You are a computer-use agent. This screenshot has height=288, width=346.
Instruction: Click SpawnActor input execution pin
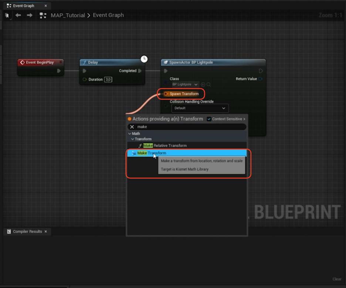click(166, 71)
